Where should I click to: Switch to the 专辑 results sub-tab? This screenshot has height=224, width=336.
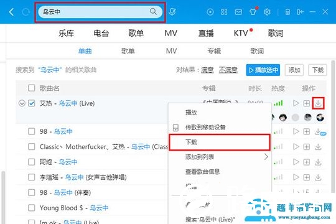[214, 51]
